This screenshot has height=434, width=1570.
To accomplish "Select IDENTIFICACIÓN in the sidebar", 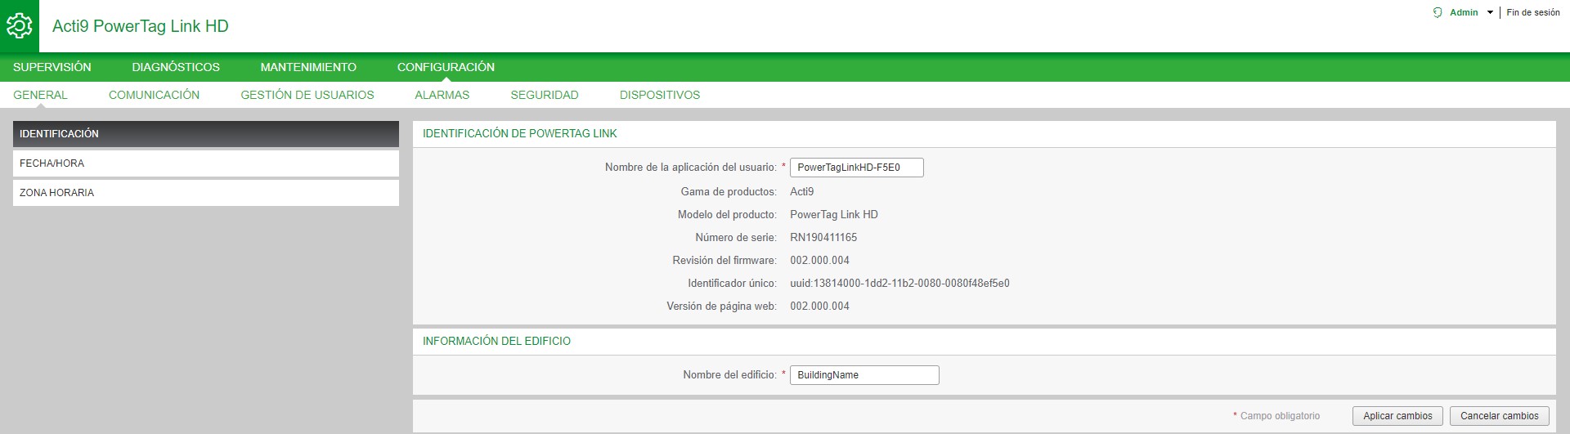I will [x=205, y=134].
